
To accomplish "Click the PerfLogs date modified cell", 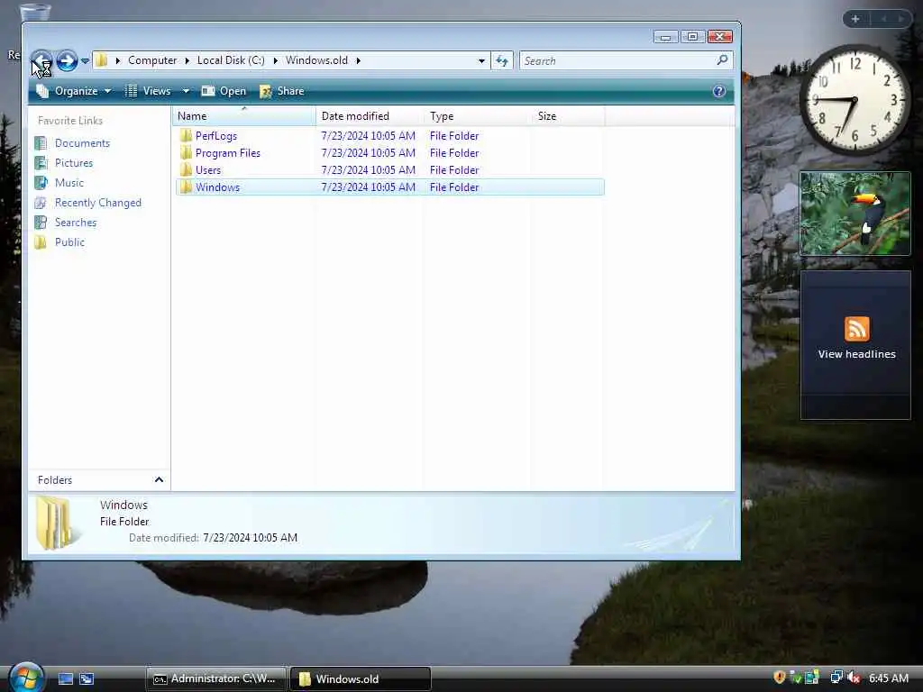I will tap(369, 136).
